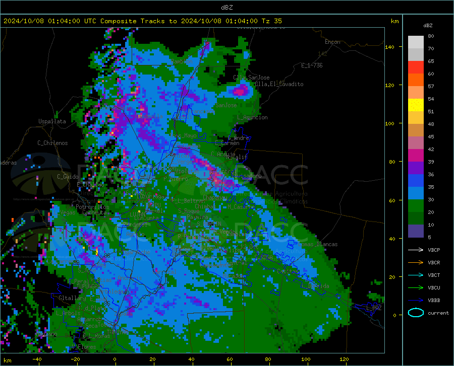Select the orange 60 dBZ color swatch
Screen dimensions: 454x366
pos(416,80)
